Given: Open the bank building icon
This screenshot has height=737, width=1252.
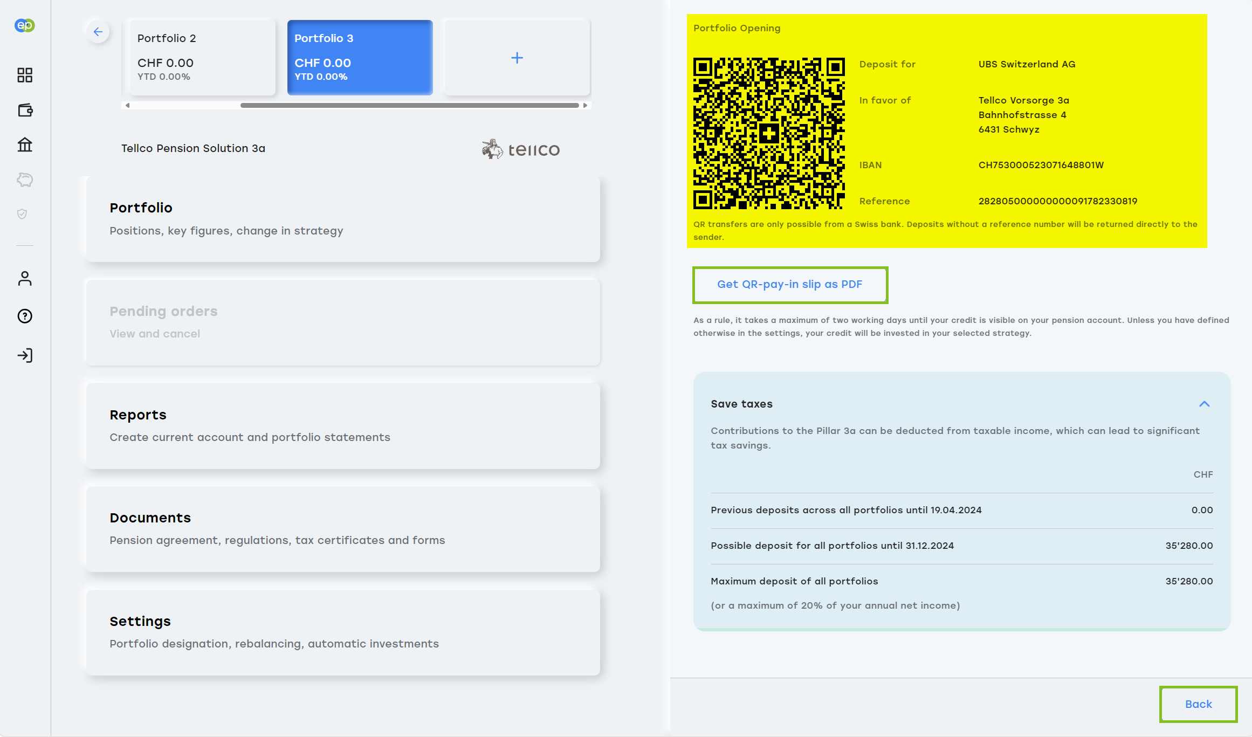Looking at the screenshot, I should pyautogui.click(x=25, y=144).
